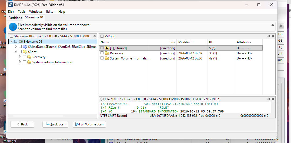Screen dimensions: 291x143
Task: Sort file list by Size column
Action: pos(163,42)
